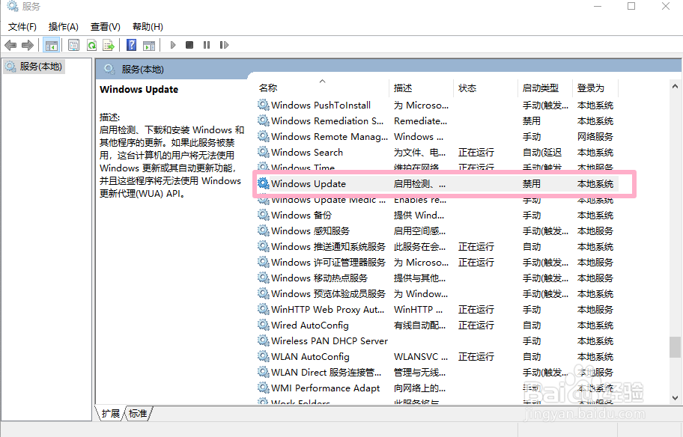Select the Windows Search service
The width and height of the screenshot is (683, 437).
coord(437,153)
